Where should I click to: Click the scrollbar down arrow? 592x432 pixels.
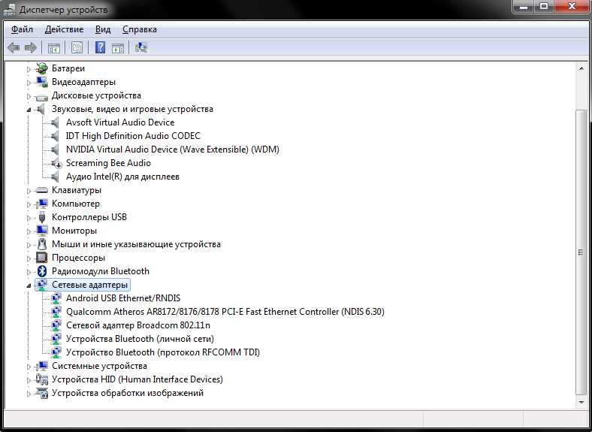[x=581, y=403]
